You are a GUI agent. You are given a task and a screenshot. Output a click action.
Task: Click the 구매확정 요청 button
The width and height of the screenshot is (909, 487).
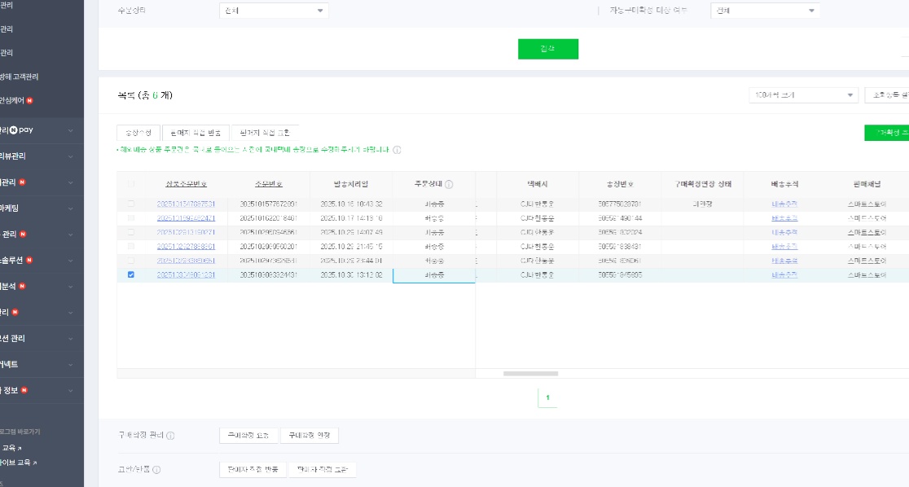(248, 436)
